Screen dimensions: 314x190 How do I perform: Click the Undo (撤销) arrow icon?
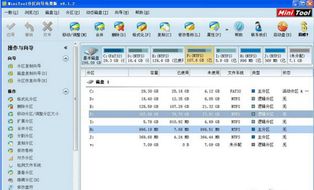point(29,26)
